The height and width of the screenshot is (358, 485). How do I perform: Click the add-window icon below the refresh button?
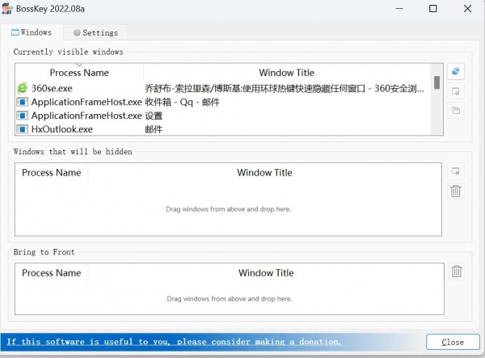(x=456, y=91)
